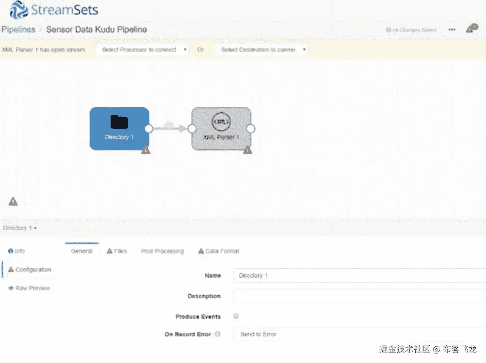Click the warning triangle on Directory 1
The width and height of the screenshot is (486, 363).
(x=146, y=150)
